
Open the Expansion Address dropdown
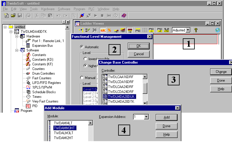146,117
